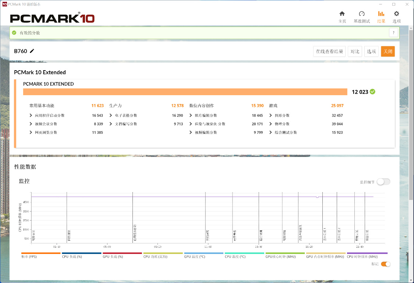Expand 物理分数 row
Viewport: 414px width, 283px height.
tap(270, 124)
